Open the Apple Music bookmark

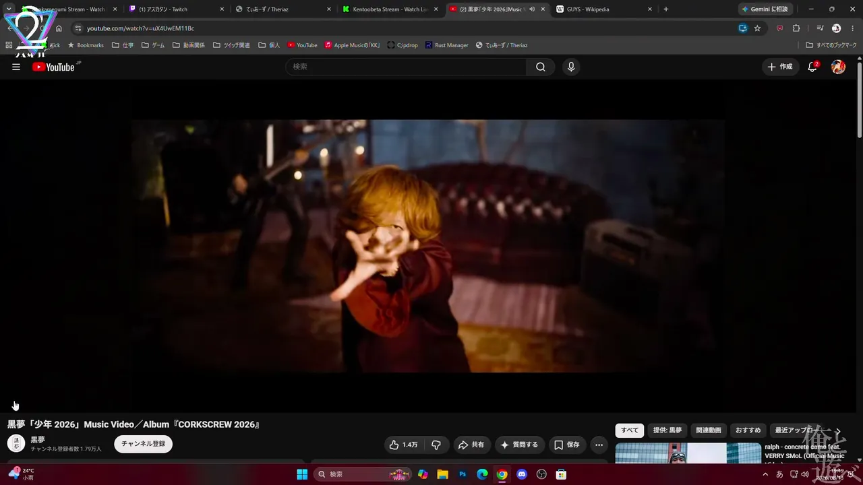[x=352, y=45]
